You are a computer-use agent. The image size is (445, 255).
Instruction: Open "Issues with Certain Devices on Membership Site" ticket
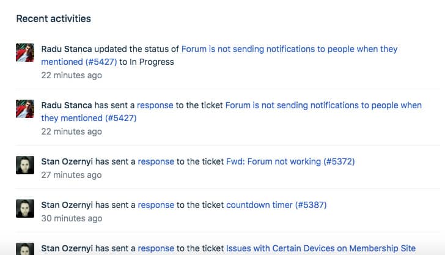tap(321, 248)
